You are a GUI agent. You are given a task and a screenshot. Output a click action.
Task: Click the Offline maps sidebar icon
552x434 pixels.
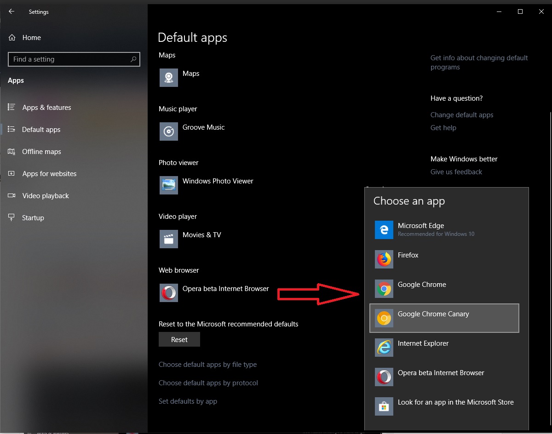[x=12, y=151]
